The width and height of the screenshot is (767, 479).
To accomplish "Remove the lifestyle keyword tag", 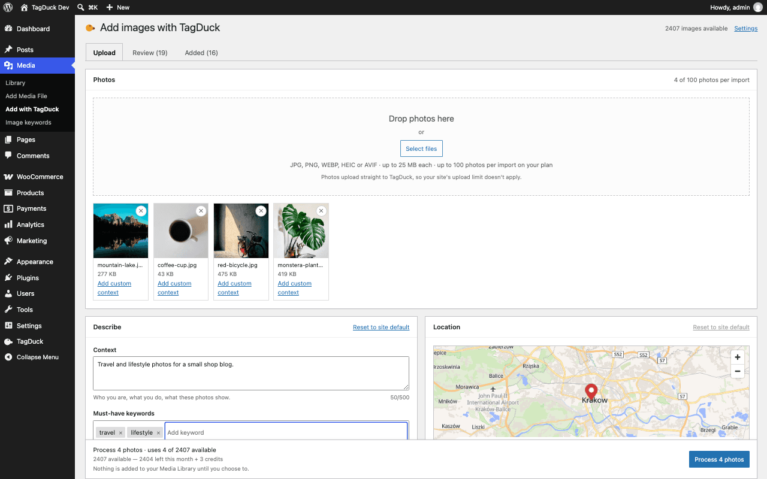I will pos(158,433).
